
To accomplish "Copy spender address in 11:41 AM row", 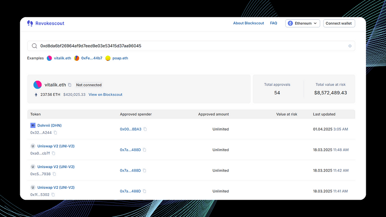I will (145, 191).
